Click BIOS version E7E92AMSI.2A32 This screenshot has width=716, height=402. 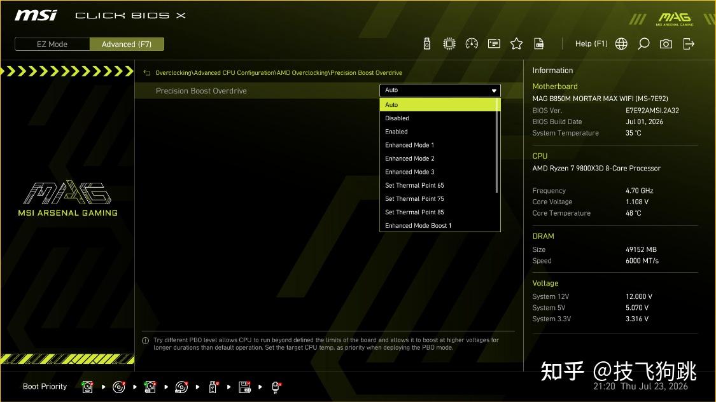pyautogui.click(x=652, y=111)
